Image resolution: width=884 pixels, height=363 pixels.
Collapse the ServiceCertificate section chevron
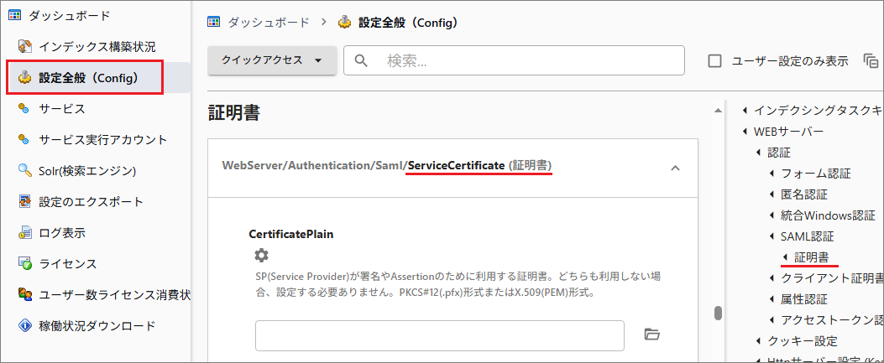point(675,169)
